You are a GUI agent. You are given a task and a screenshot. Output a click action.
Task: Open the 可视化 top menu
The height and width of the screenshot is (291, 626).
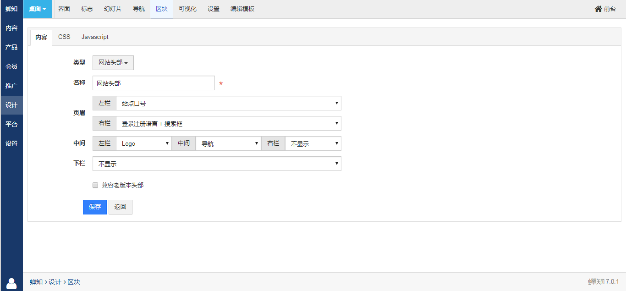coord(187,9)
